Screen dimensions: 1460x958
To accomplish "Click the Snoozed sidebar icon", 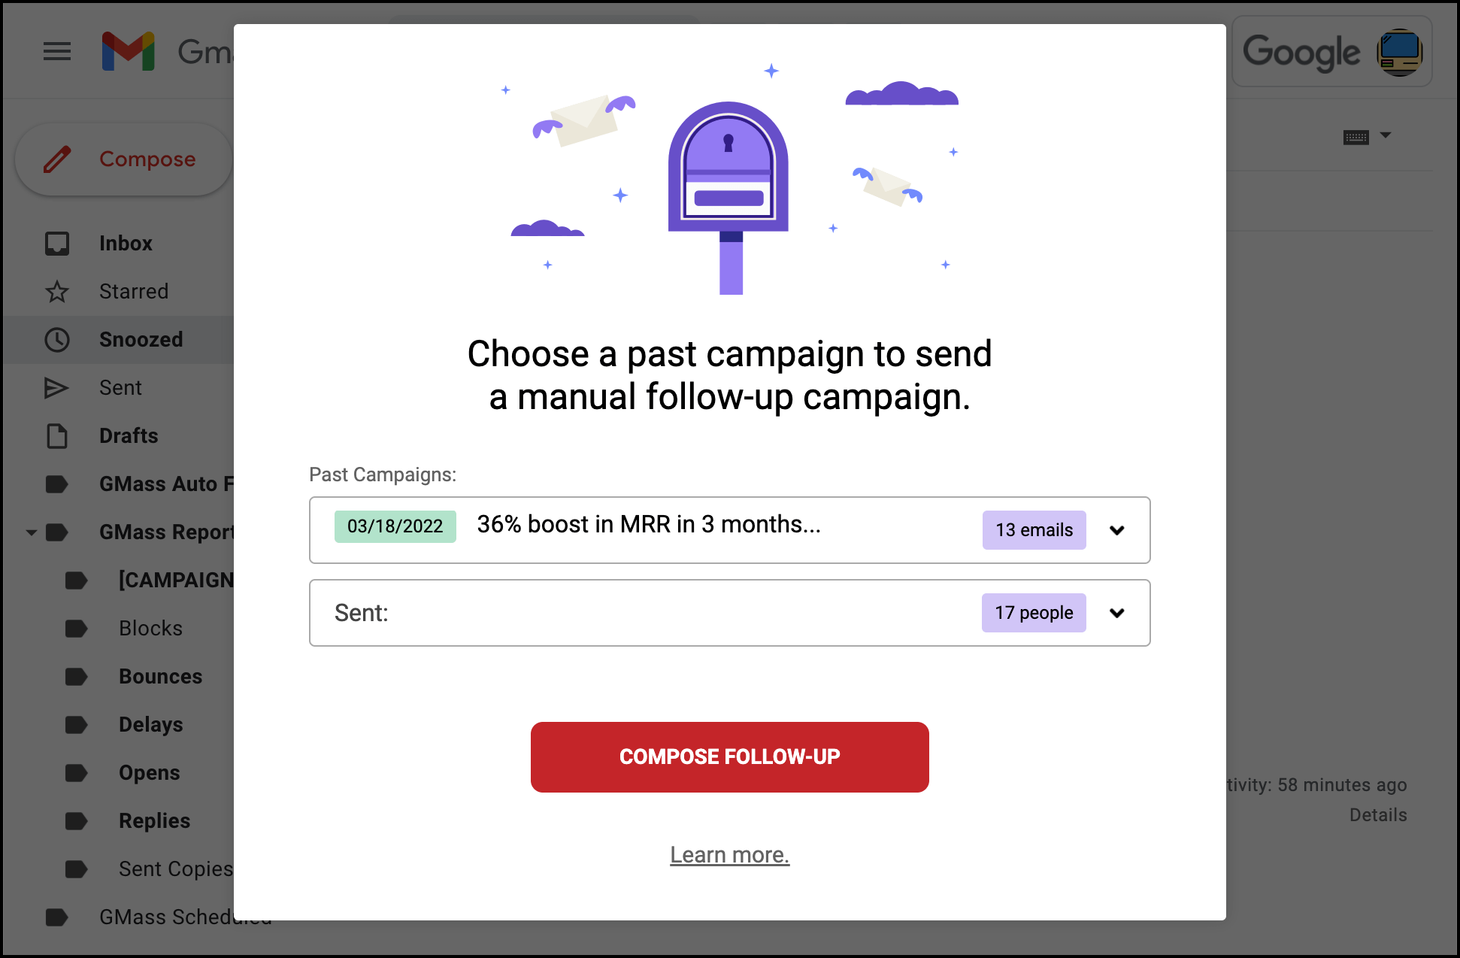I will tap(55, 339).
